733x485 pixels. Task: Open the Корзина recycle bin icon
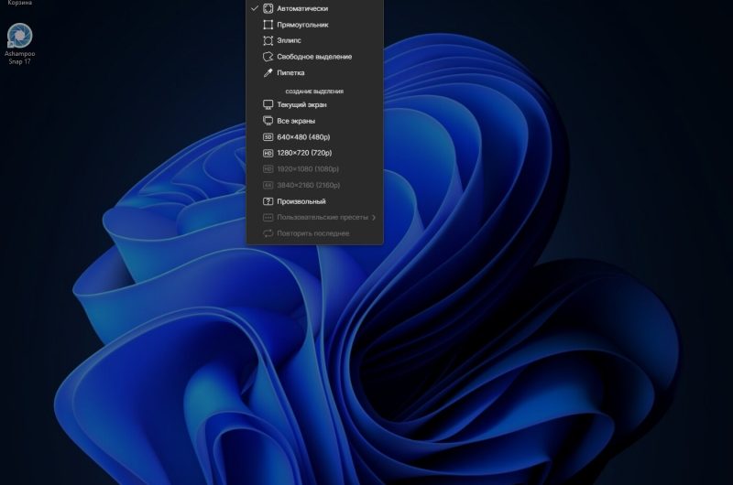(19, 3)
